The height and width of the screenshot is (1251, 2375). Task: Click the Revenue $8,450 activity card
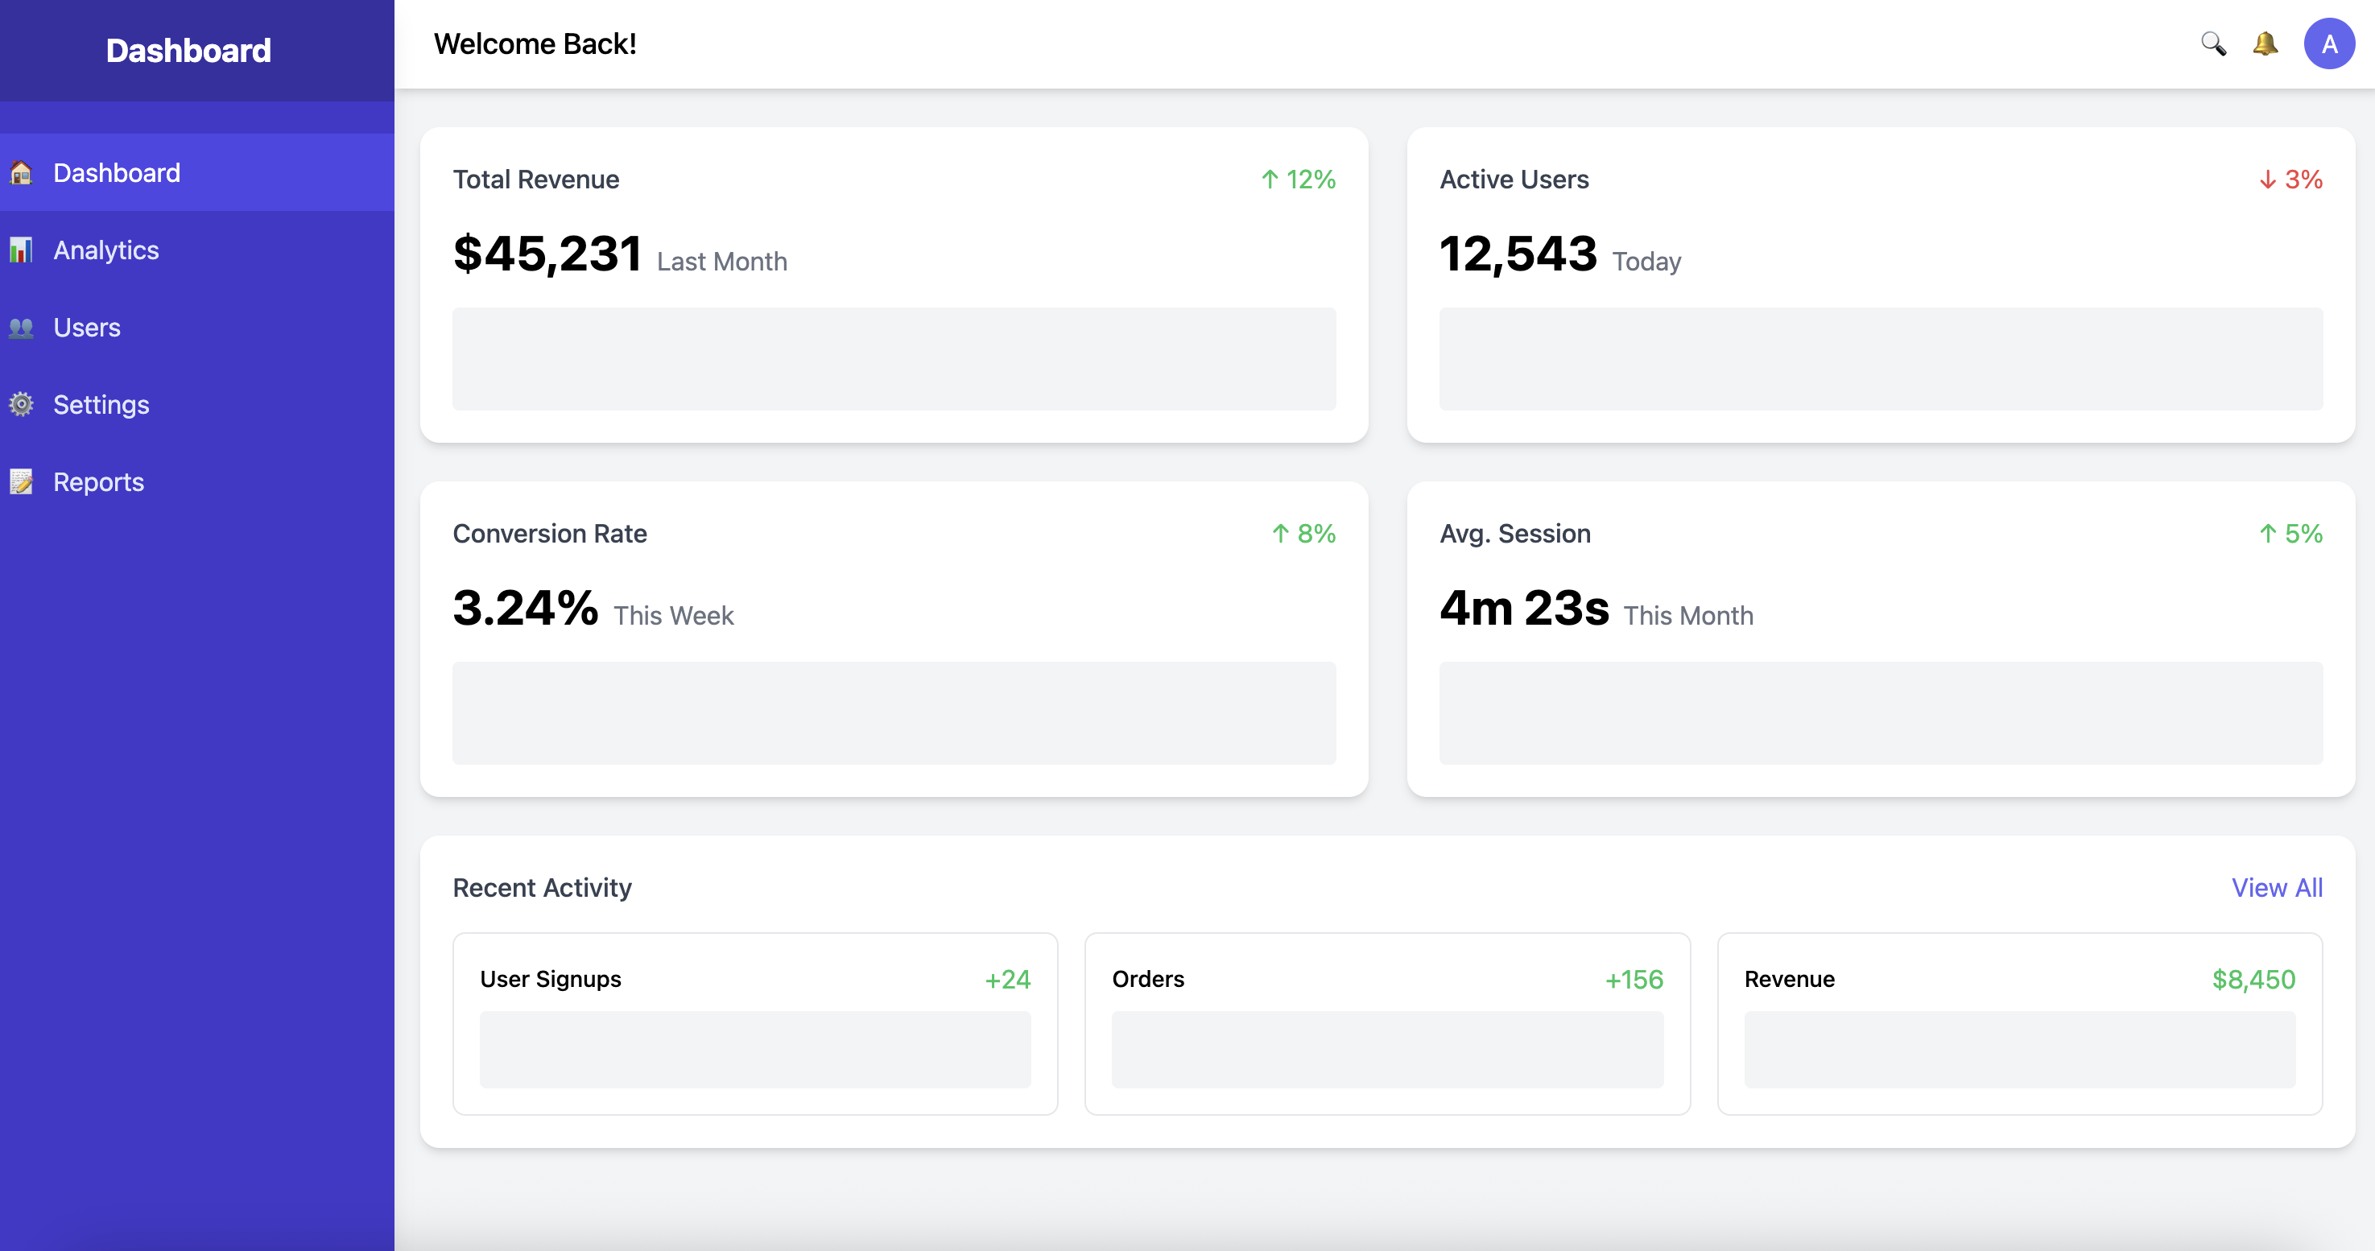point(2019,1023)
